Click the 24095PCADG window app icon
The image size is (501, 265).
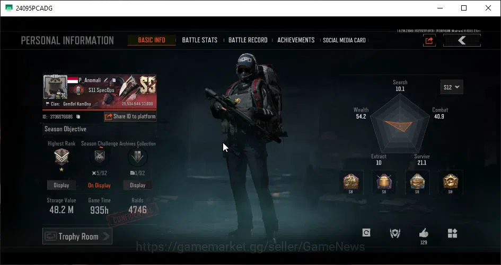(x=8, y=8)
